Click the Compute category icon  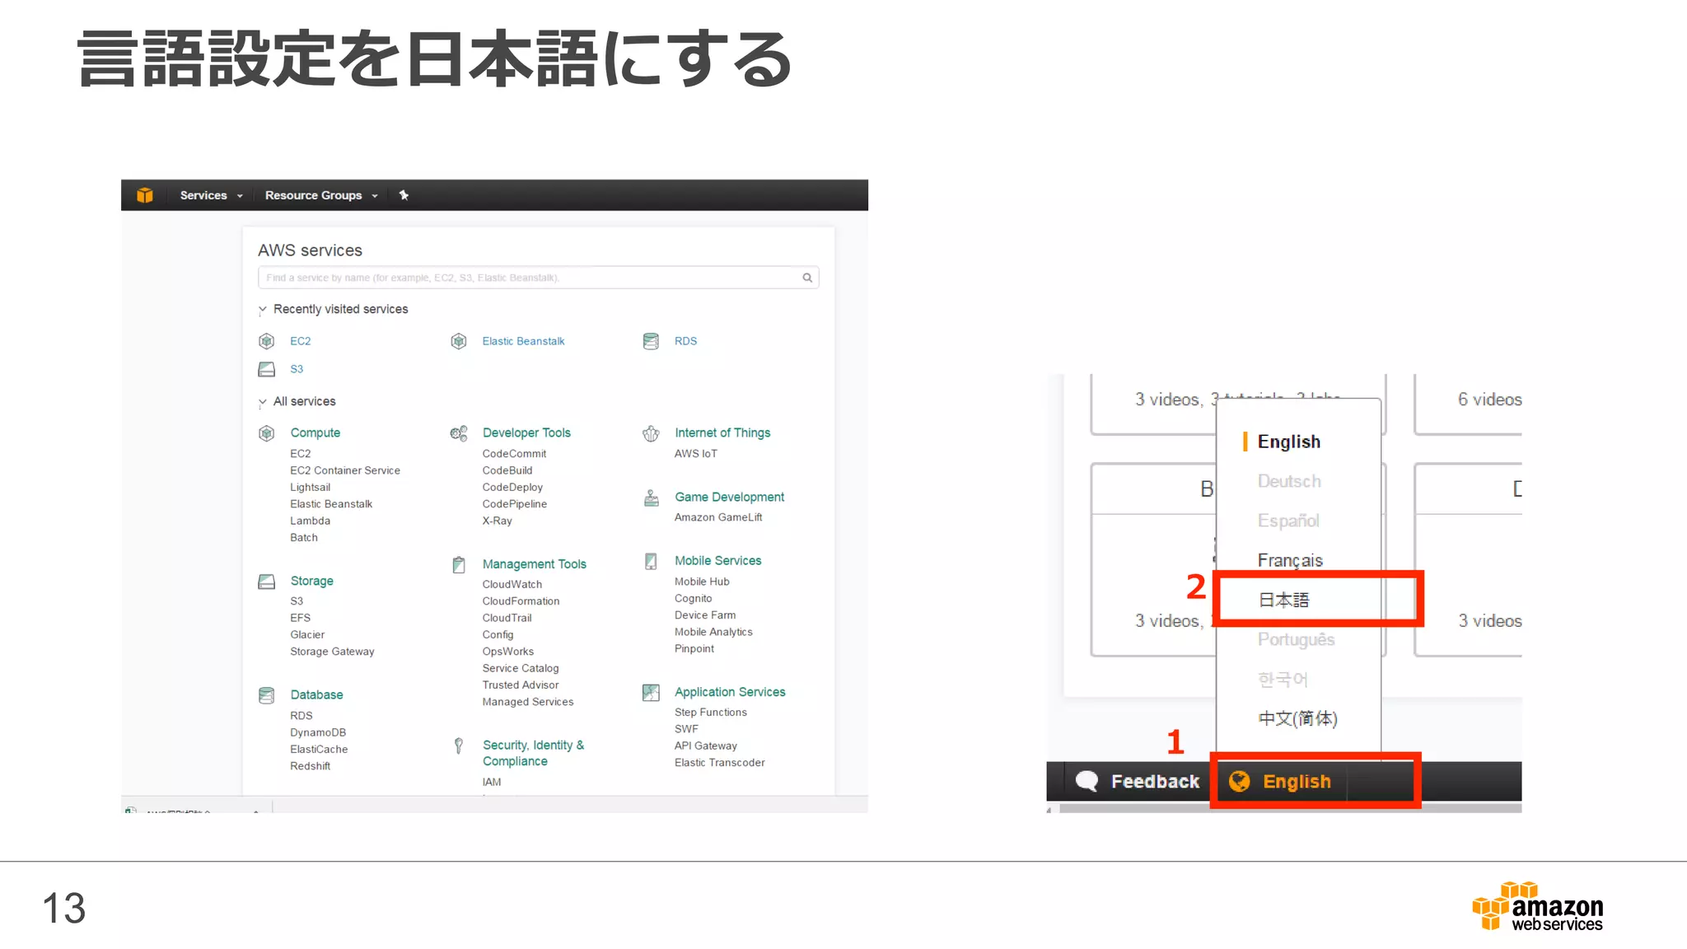[x=267, y=433]
